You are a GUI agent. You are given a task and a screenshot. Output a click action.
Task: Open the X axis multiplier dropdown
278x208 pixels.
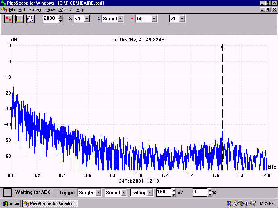[x=87, y=19]
